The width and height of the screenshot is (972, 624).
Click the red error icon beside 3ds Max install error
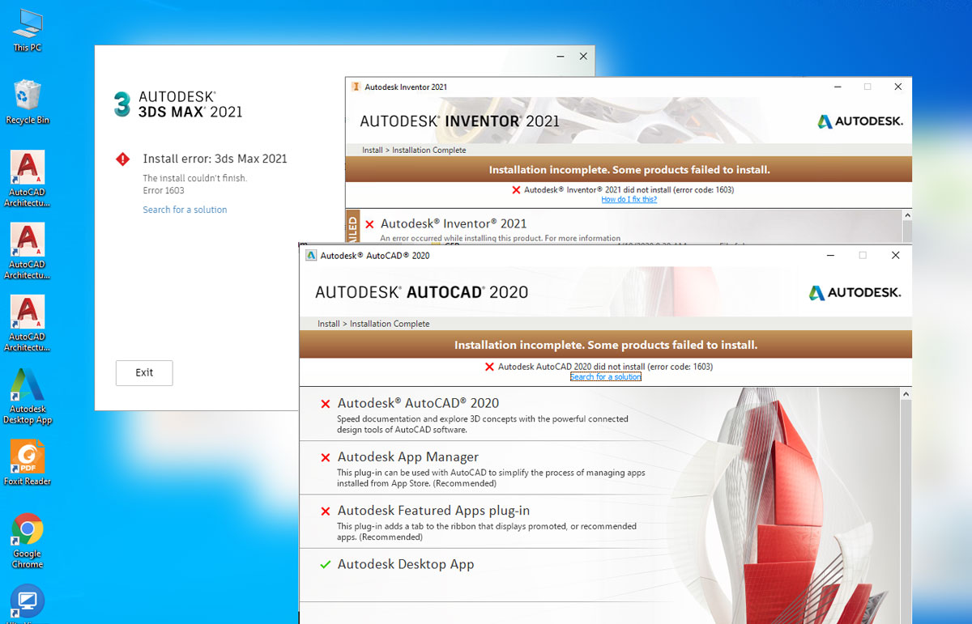(x=122, y=159)
